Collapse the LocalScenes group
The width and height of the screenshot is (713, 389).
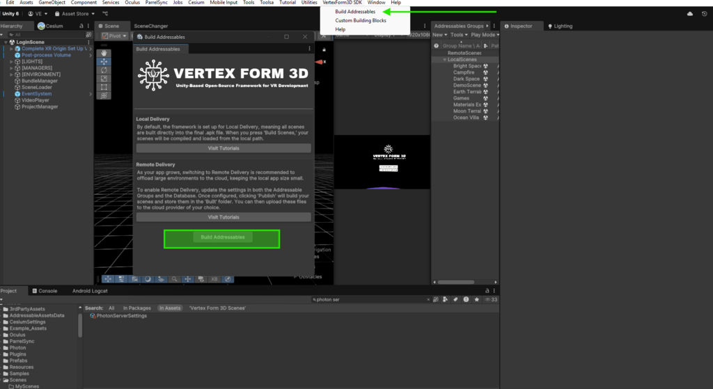444,60
